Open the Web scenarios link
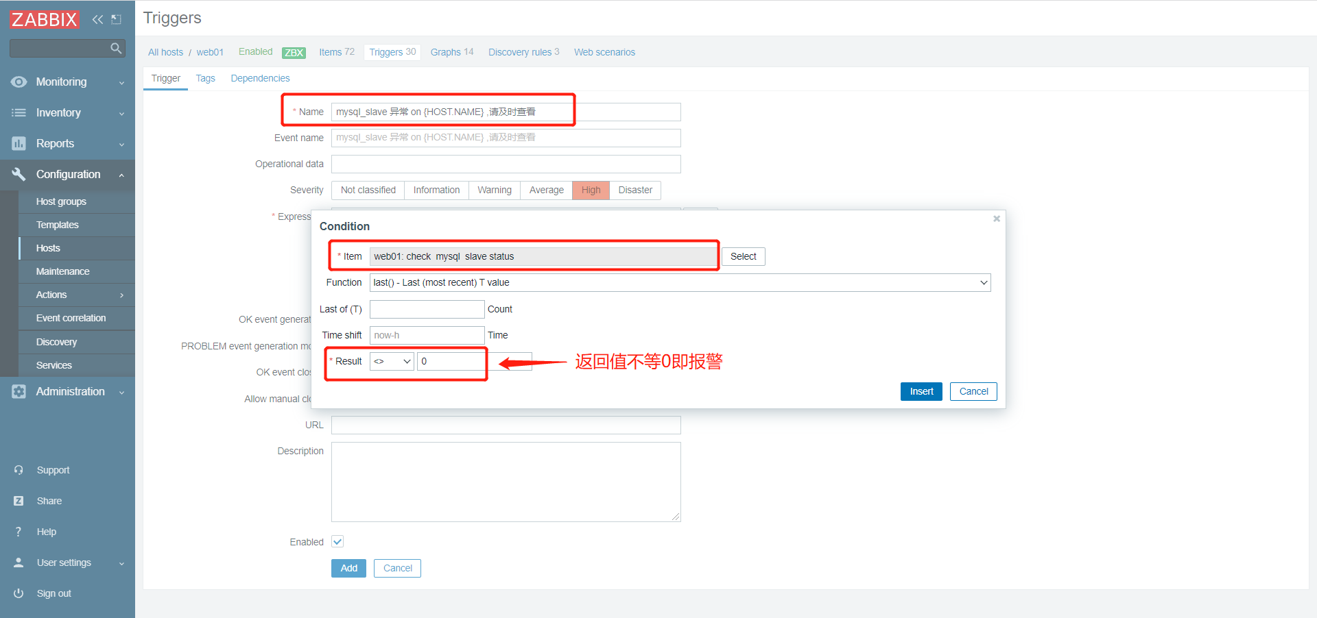The width and height of the screenshot is (1317, 618). 604,52
